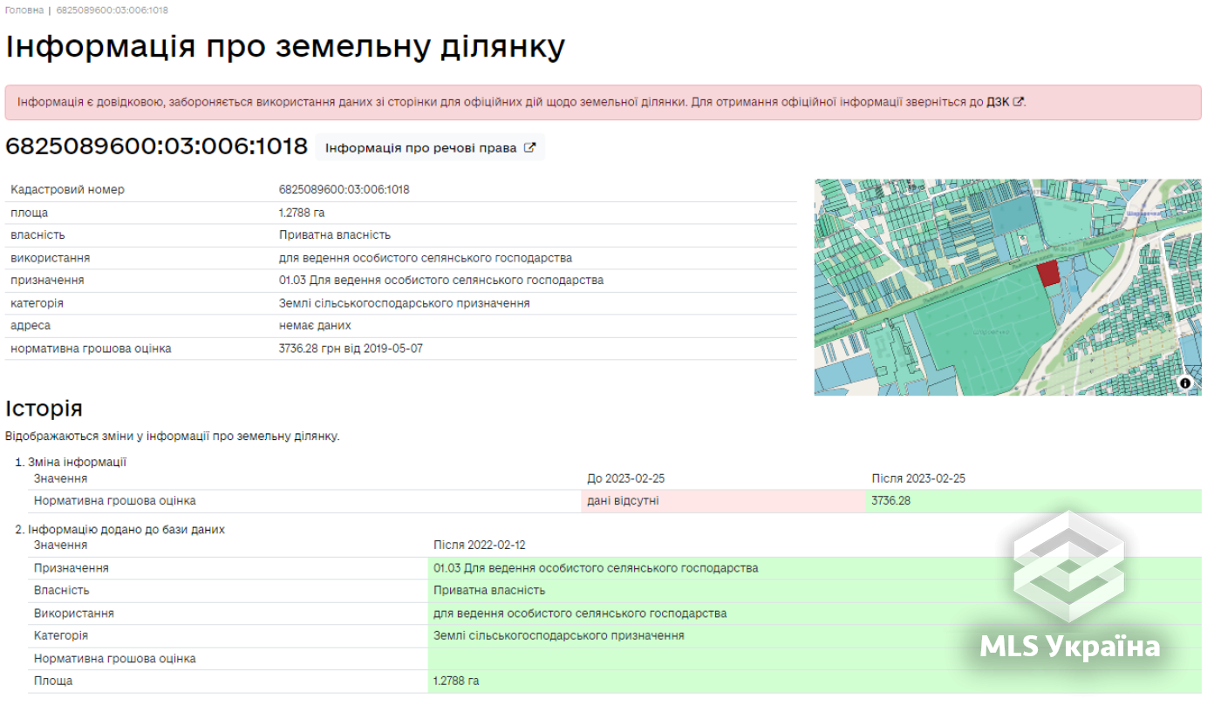Click the lowercase 'власність' label in details table

point(38,235)
